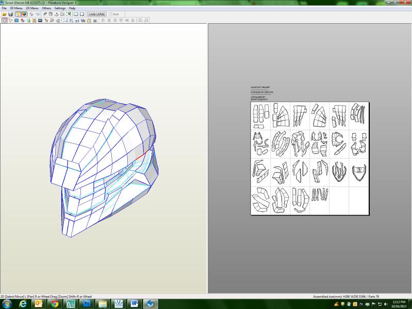Viewport: 412px width, 309px height.
Task: Click the green cube with dotted corners icon
Action: pos(69,14)
